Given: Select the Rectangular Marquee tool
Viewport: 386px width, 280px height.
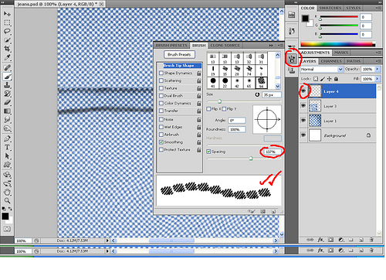Looking at the screenshot, I should pos(7,22).
